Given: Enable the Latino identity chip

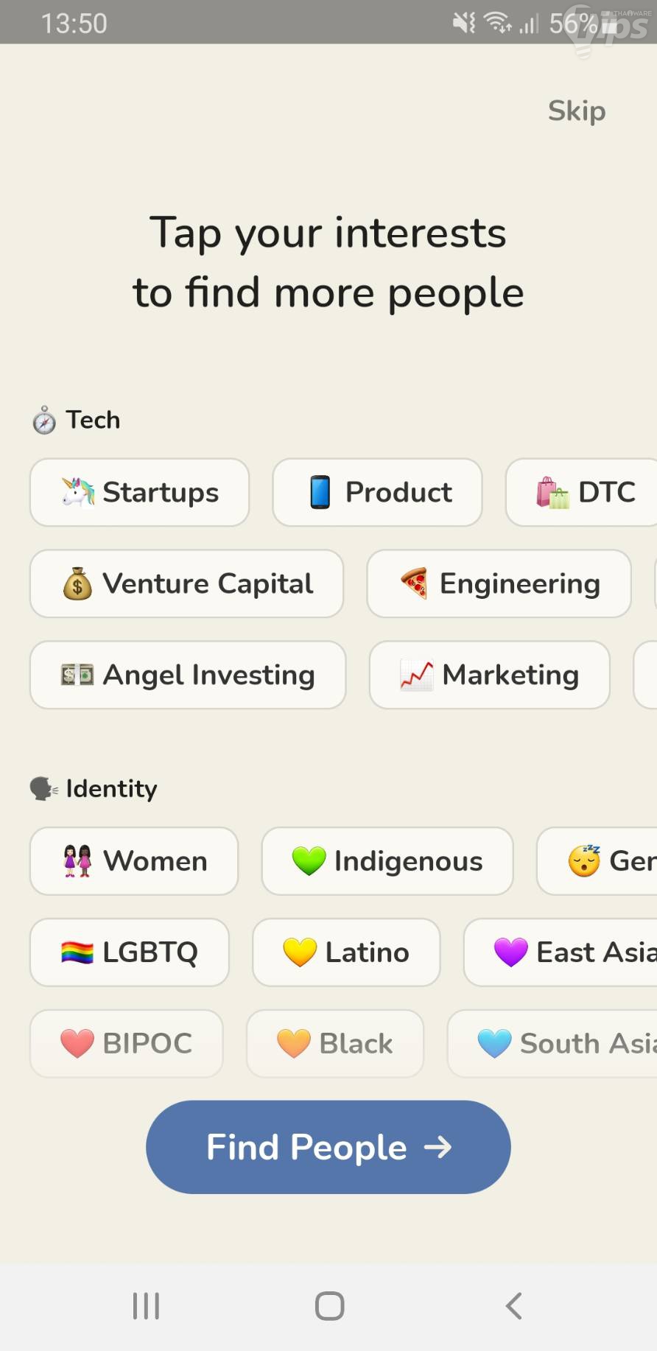Looking at the screenshot, I should pyautogui.click(x=346, y=952).
